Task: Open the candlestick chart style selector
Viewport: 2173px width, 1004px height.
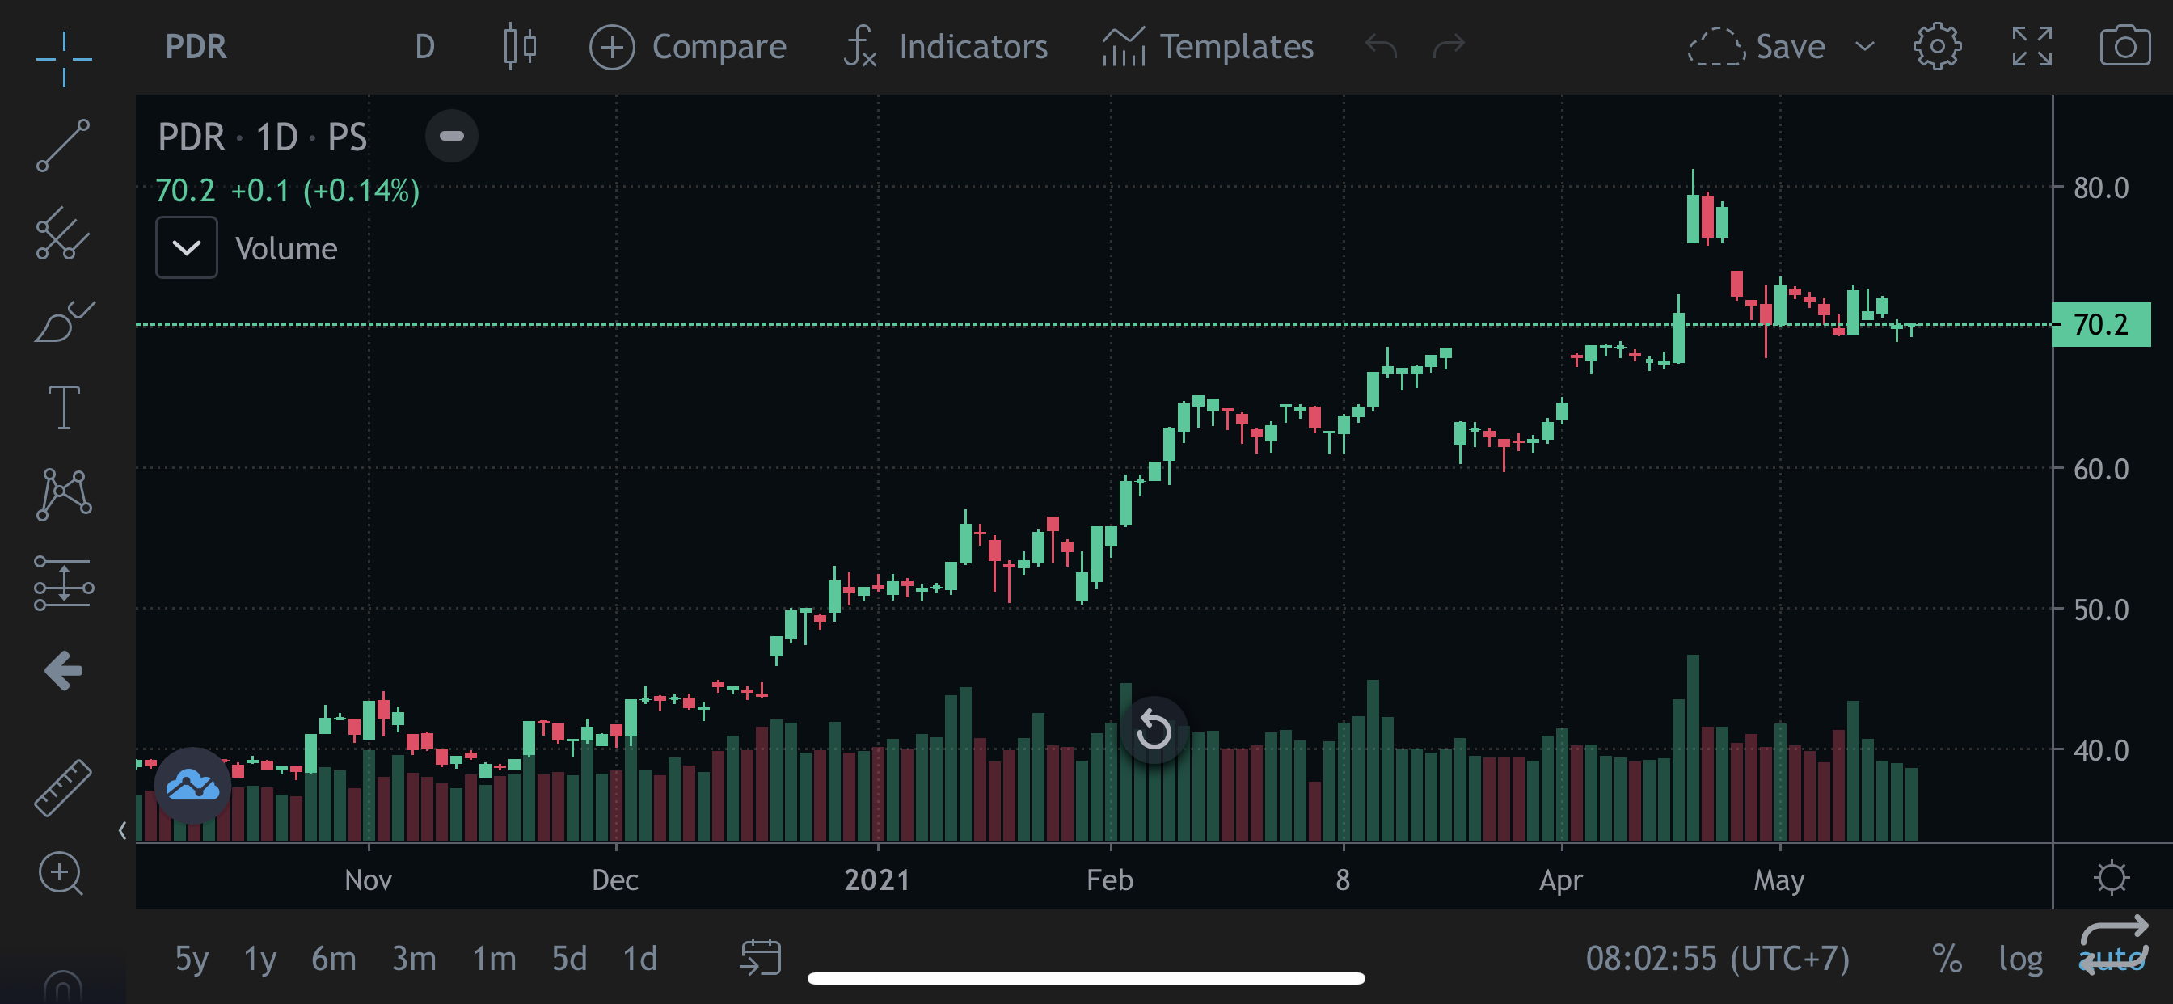Action: coord(519,46)
